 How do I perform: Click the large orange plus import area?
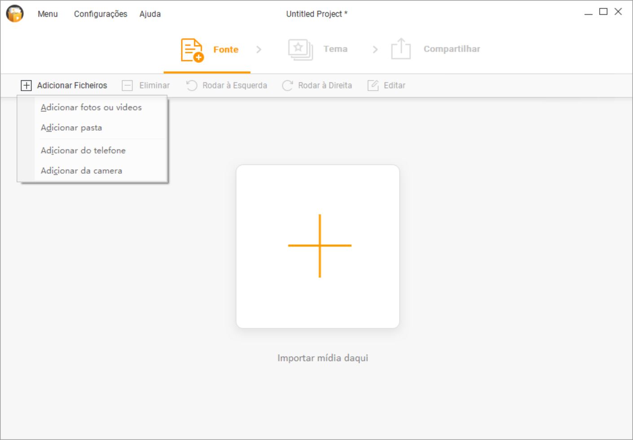320,246
